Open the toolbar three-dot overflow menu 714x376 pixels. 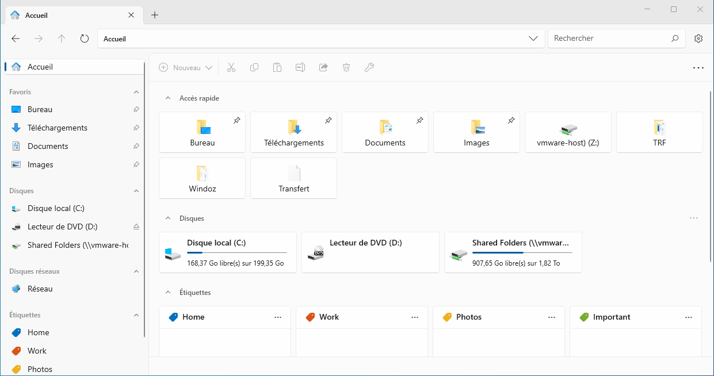(x=698, y=68)
